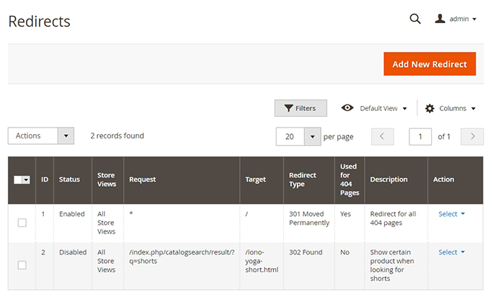Click the eye icon for Default View

click(347, 108)
